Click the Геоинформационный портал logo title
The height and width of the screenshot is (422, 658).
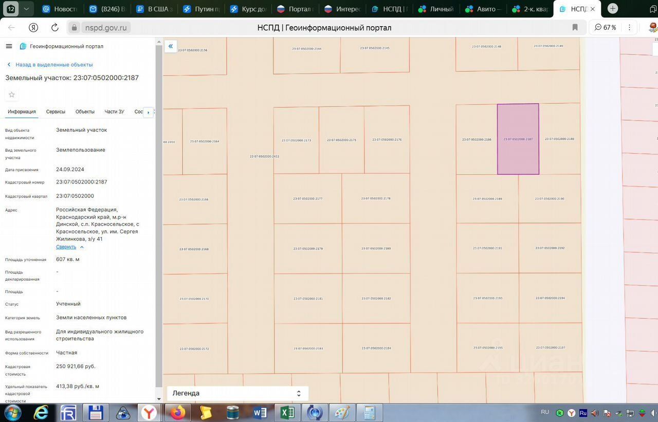point(61,46)
